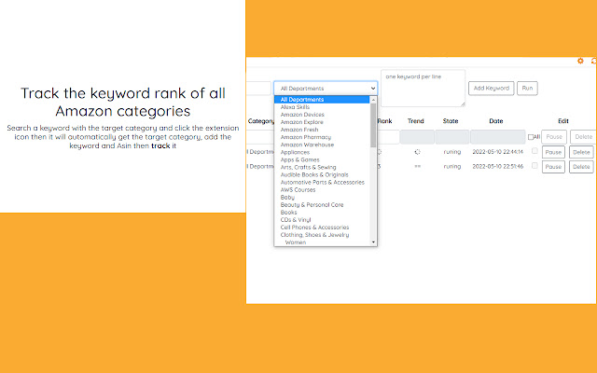
Task: Pick the Amazon Fresh option
Action: point(299,130)
